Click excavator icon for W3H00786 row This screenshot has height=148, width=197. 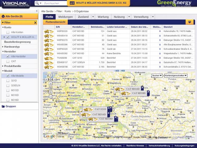[49, 67]
